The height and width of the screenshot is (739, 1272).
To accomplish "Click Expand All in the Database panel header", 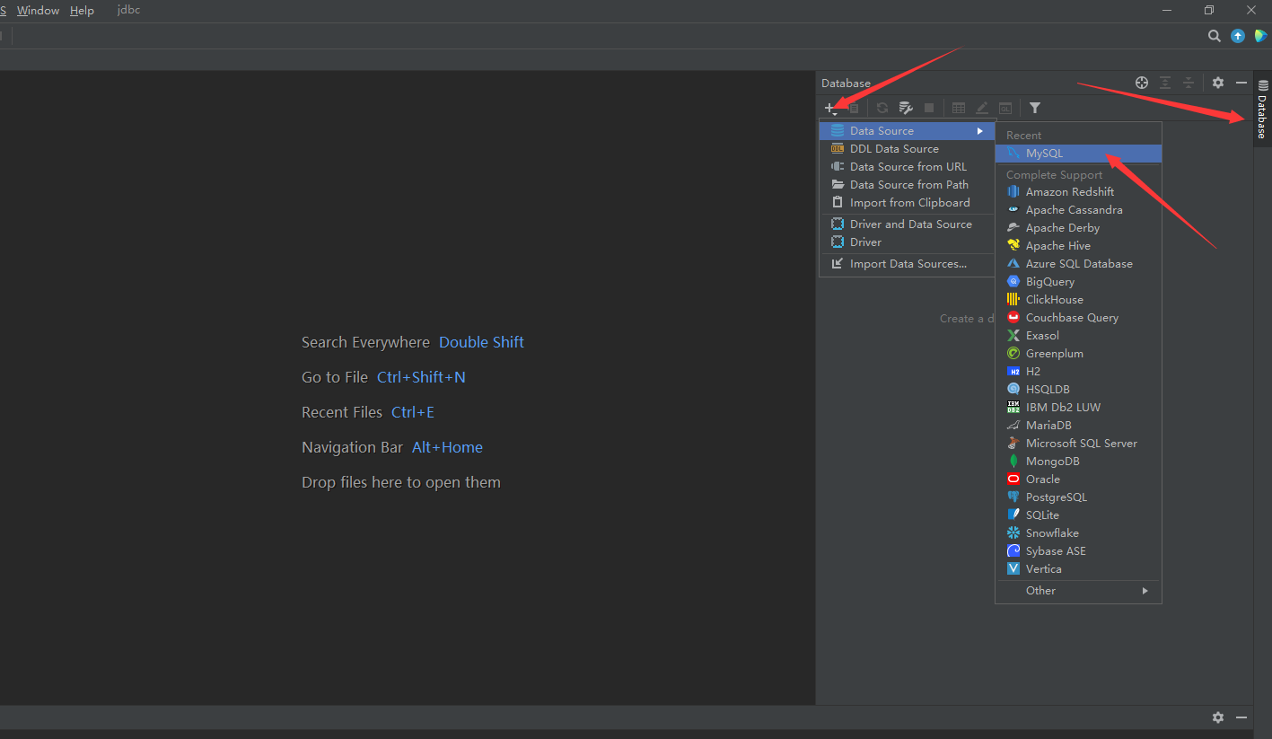I will pos(1165,83).
